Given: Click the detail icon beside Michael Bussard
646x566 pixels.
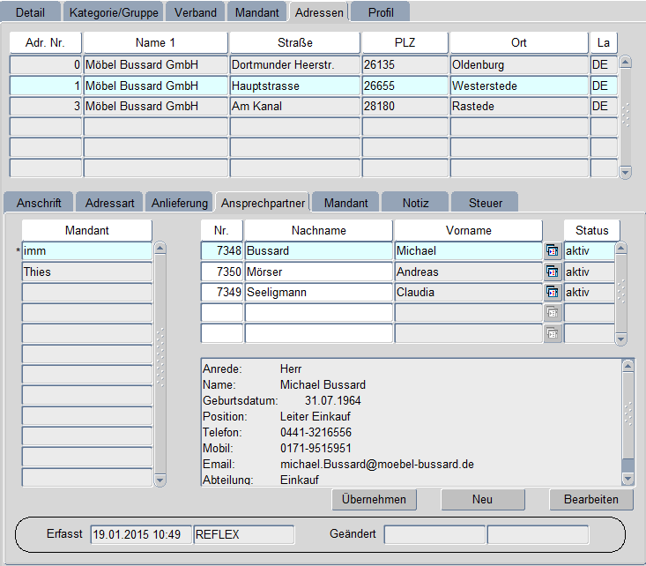Looking at the screenshot, I should coord(553,251).
